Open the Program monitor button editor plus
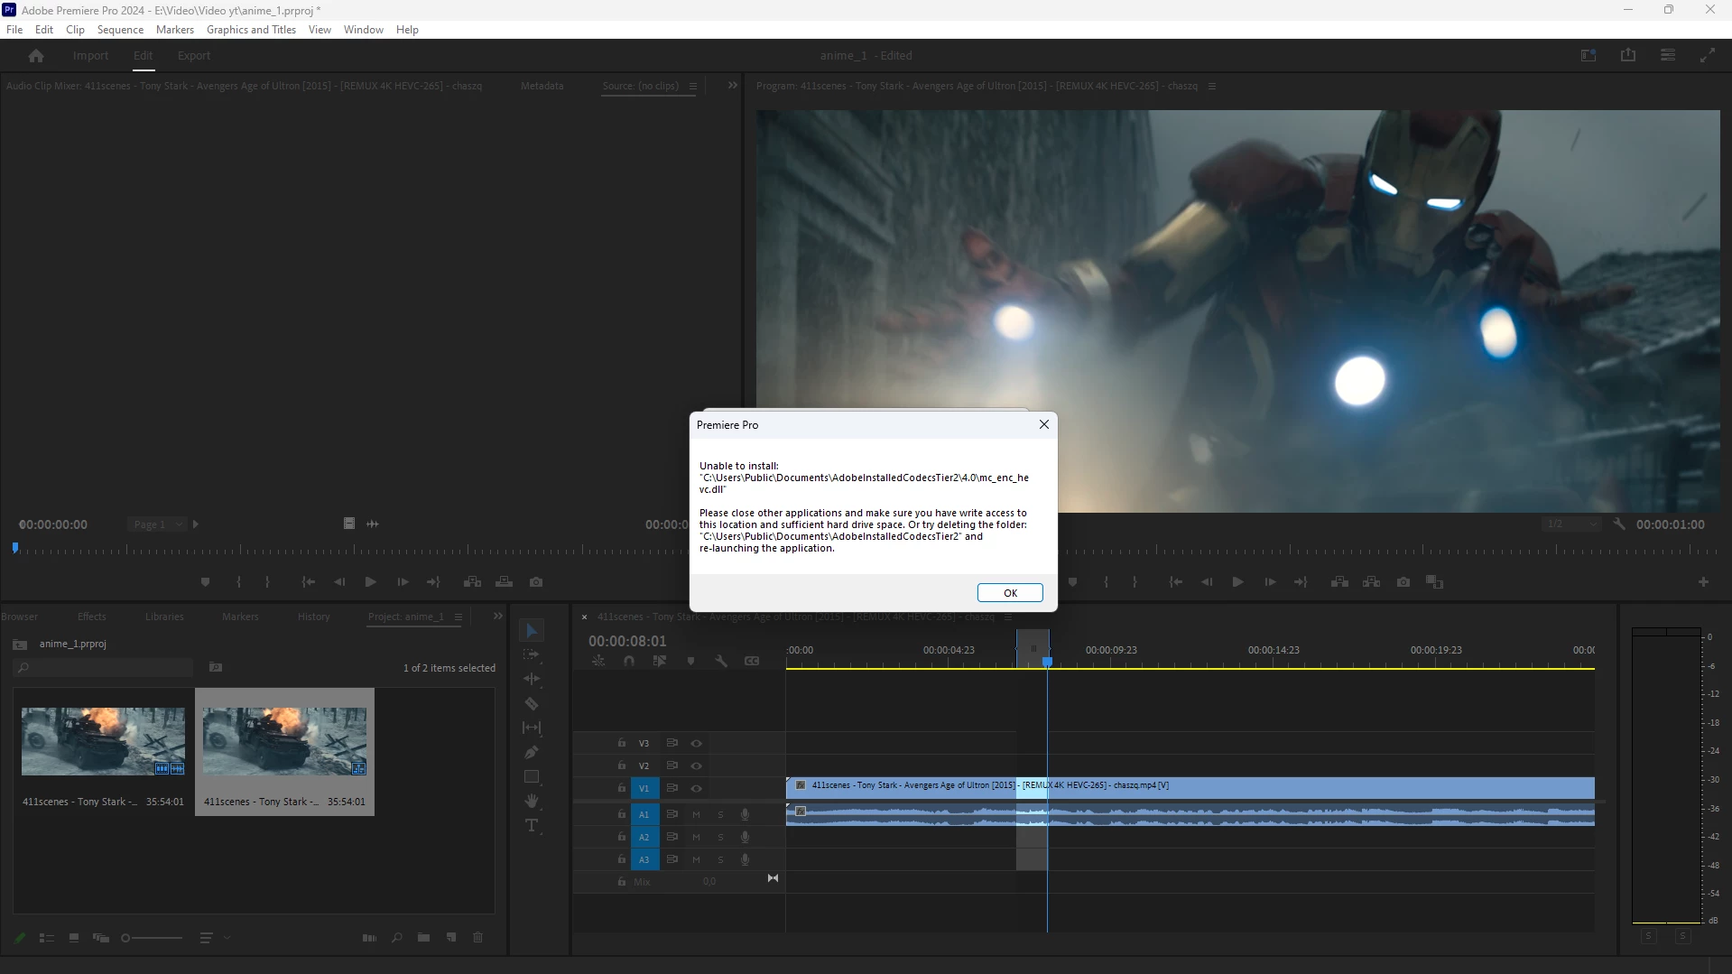The height and width of the screenshot is (974, 1732). pos(1703,582)
